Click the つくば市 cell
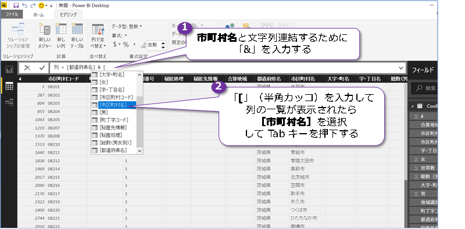The width and height of the screenshot is (465, 229). tap(307, 210)
